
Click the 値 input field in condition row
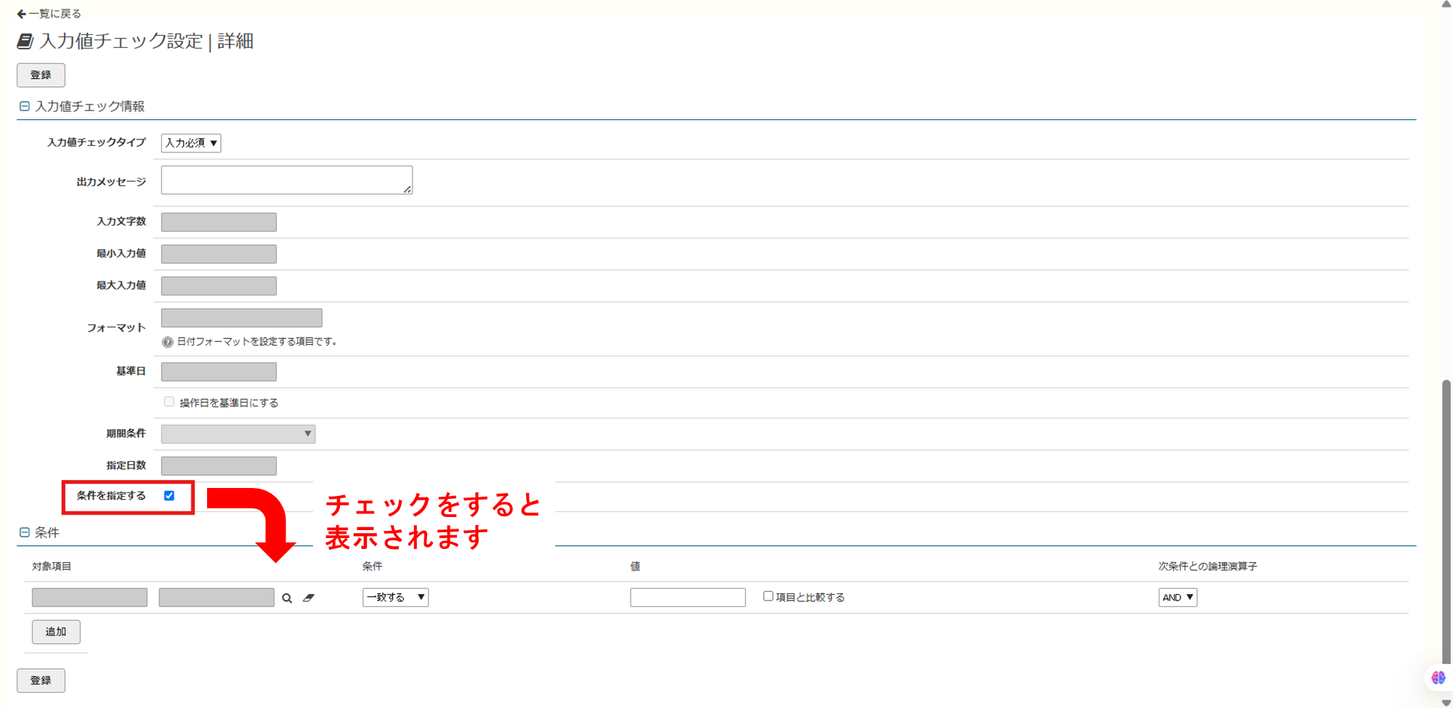click(x=688, y=597)
